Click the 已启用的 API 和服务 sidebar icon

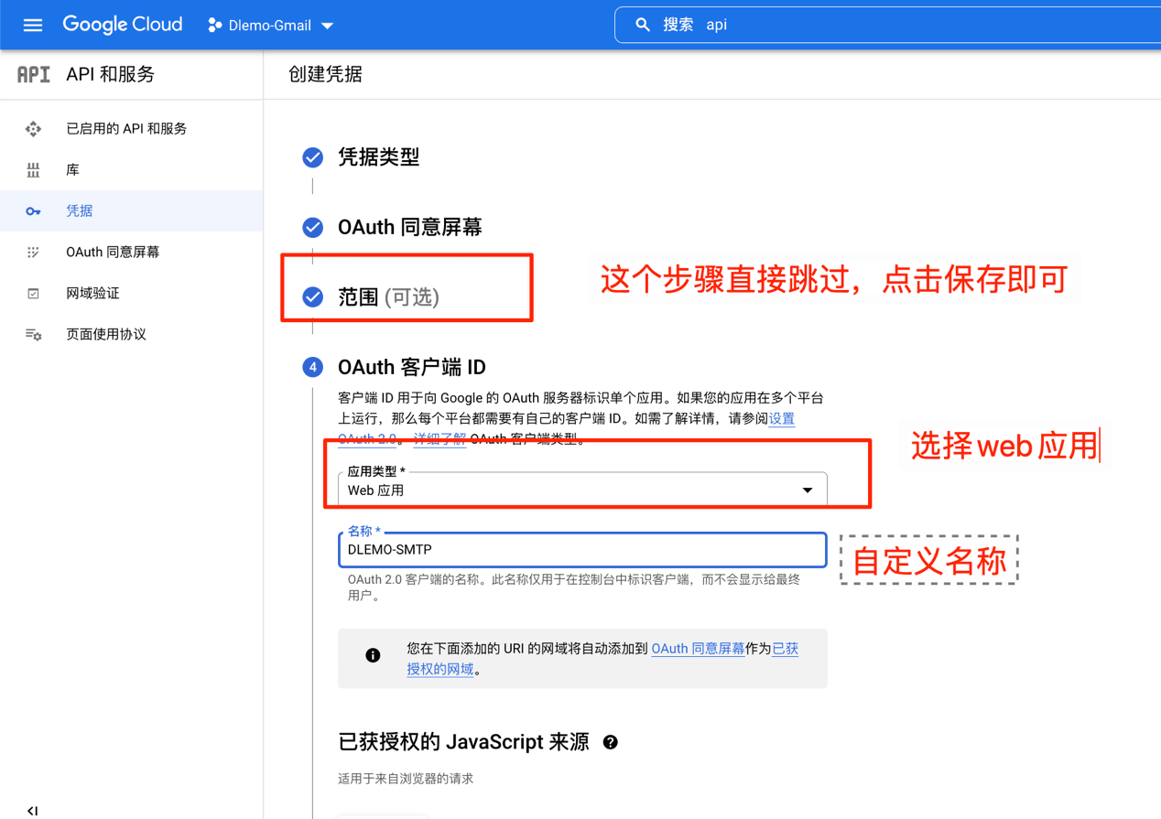pyautogui.click(x=33, y=129)
